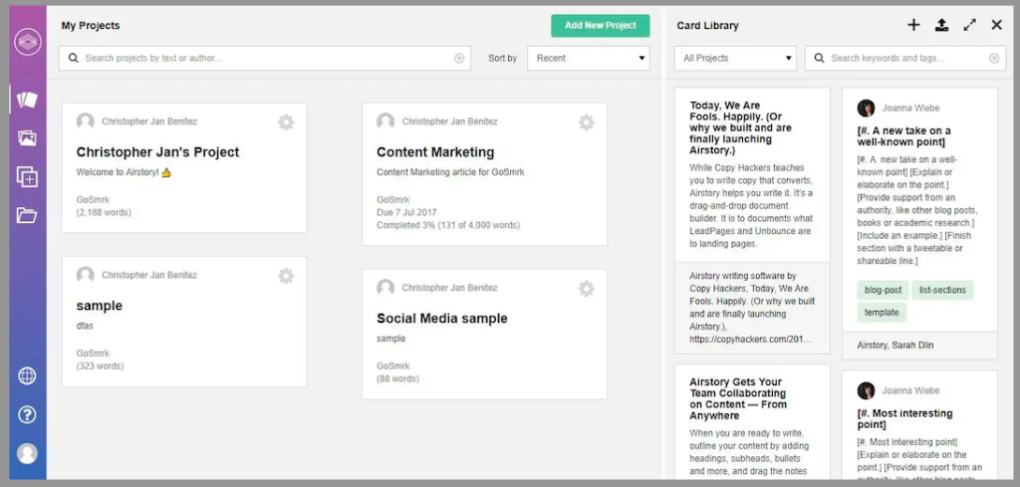Expand the Card Library panel
The width and height of the screenshot is (1020, 487).
click(x=970, y=25)
